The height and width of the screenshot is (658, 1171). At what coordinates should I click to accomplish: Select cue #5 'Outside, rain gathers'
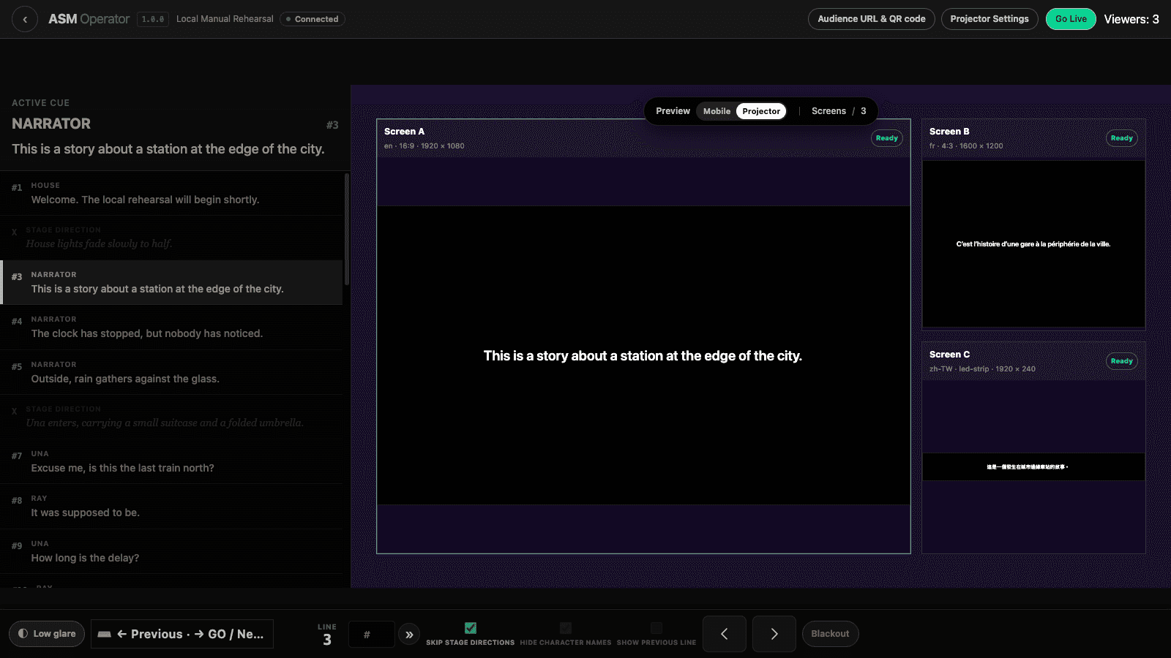[x=171, y=372]
